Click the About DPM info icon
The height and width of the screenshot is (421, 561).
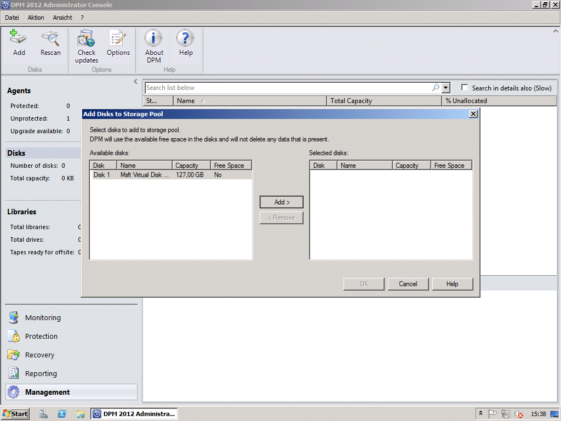[154, 47]
